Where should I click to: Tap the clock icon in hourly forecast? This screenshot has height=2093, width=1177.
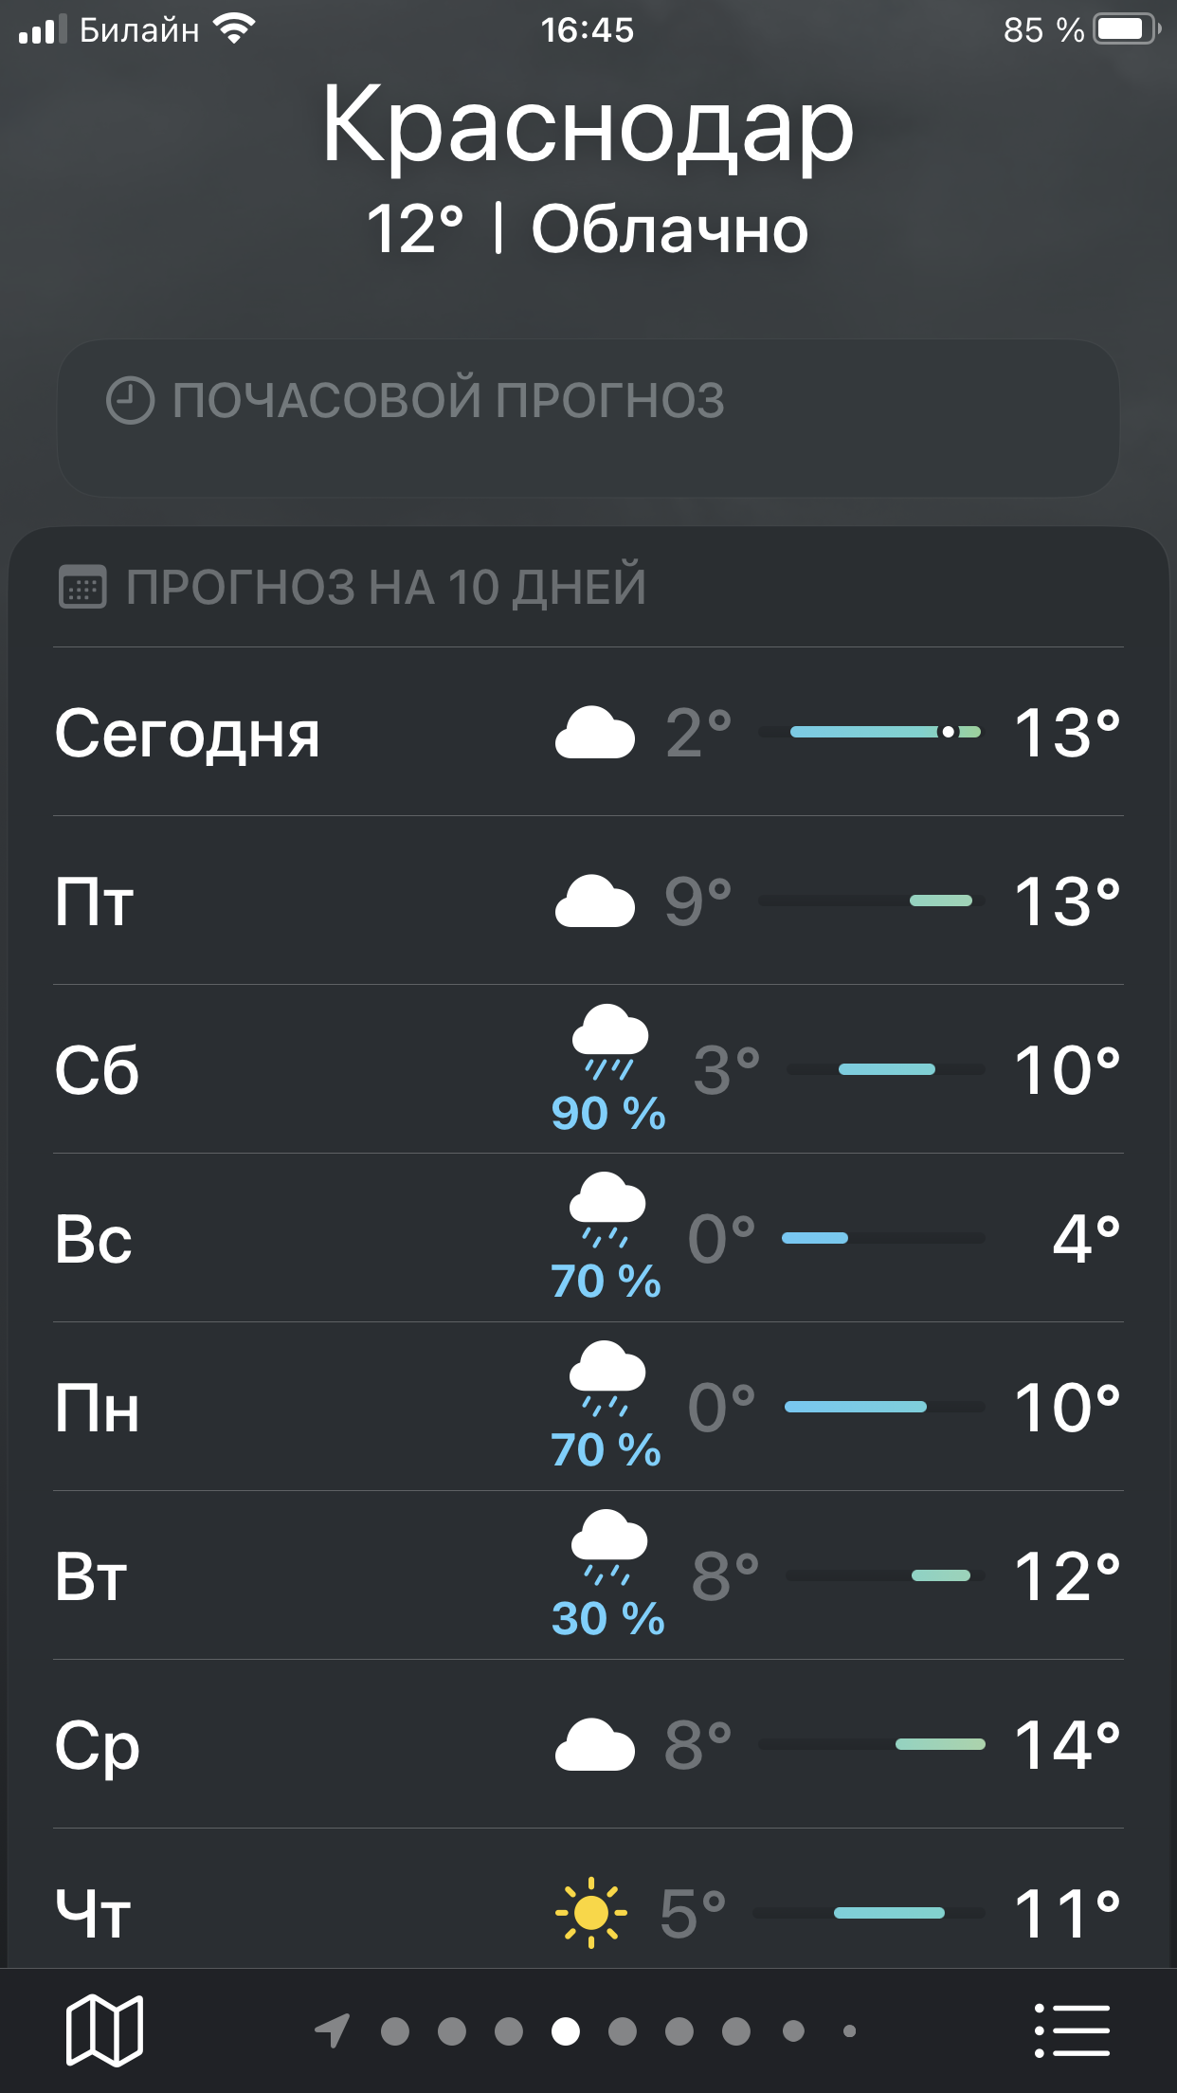130,400
